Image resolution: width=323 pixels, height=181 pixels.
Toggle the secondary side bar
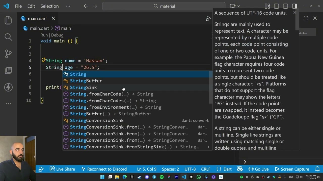point(294,6)
